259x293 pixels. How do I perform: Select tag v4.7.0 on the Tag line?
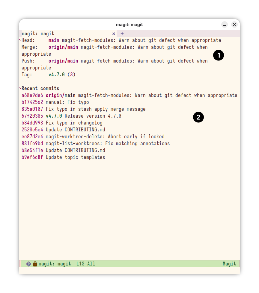[57, 75]
